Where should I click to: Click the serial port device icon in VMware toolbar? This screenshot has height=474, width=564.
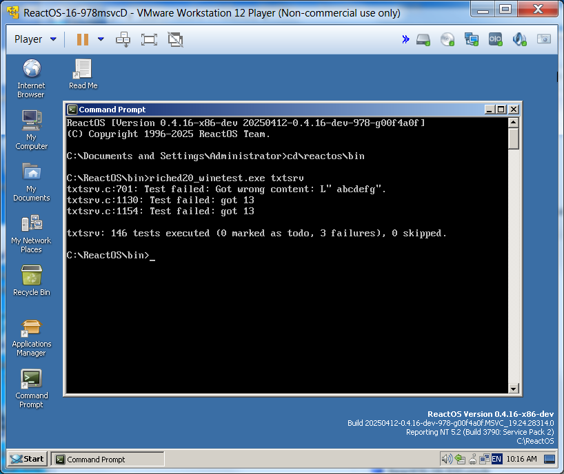[495, 39]
